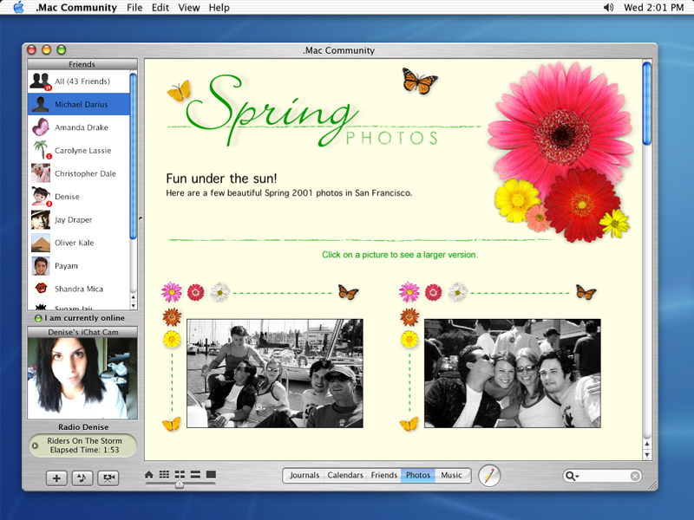Switch to the Calendars tab

point(345,475)
